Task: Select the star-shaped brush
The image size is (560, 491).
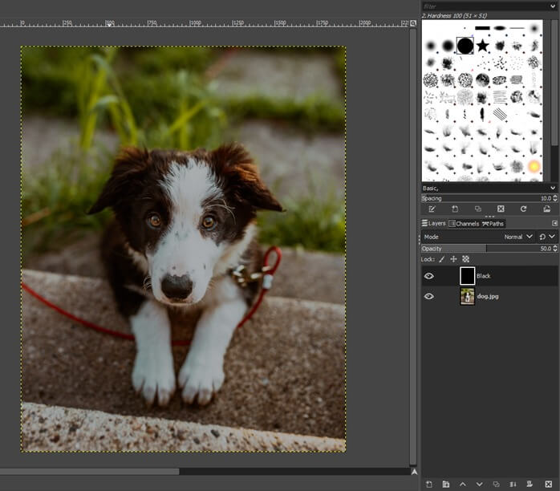Action: click(x=483, y=46)
